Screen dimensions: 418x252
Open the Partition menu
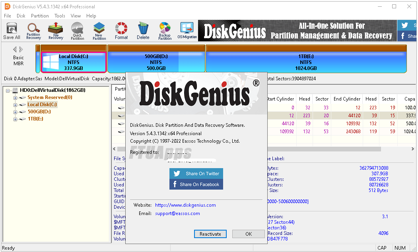tap(40, 16)
